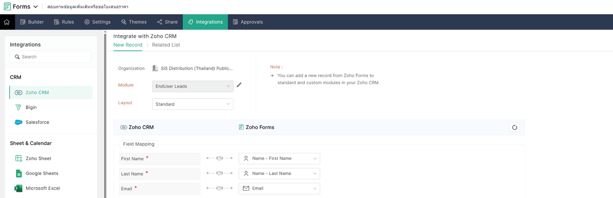Click the pencil edit icon beside Module

click(239, 85)
